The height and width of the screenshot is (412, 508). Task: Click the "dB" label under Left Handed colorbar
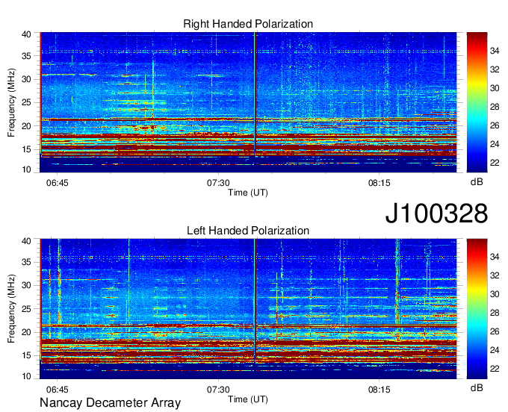tap(477, 388)
